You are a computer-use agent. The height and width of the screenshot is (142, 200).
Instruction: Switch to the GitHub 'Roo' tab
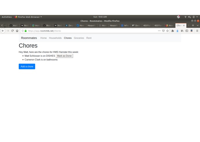coord(47,26)
